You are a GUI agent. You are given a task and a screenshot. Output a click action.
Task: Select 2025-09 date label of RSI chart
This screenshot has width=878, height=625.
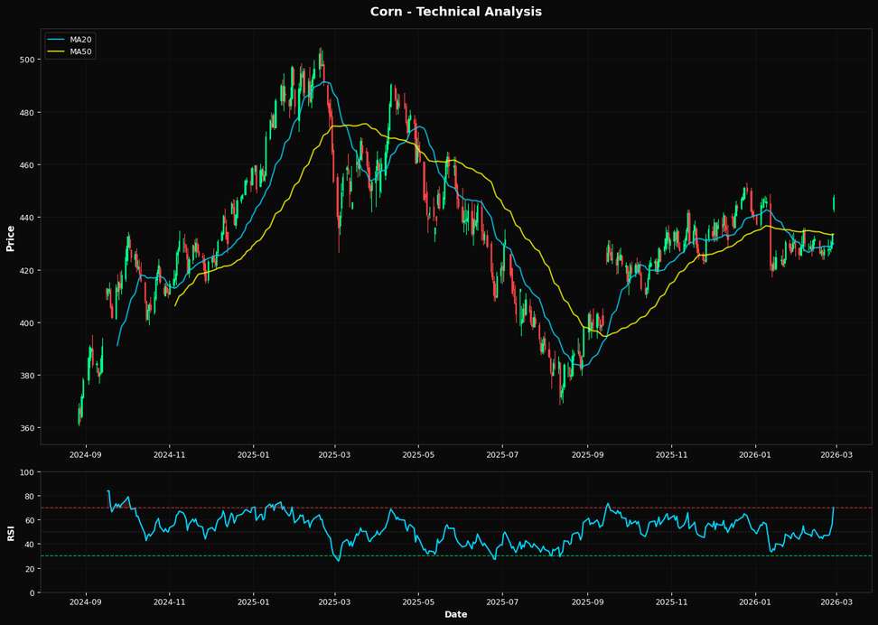click(x=587, y=602)
